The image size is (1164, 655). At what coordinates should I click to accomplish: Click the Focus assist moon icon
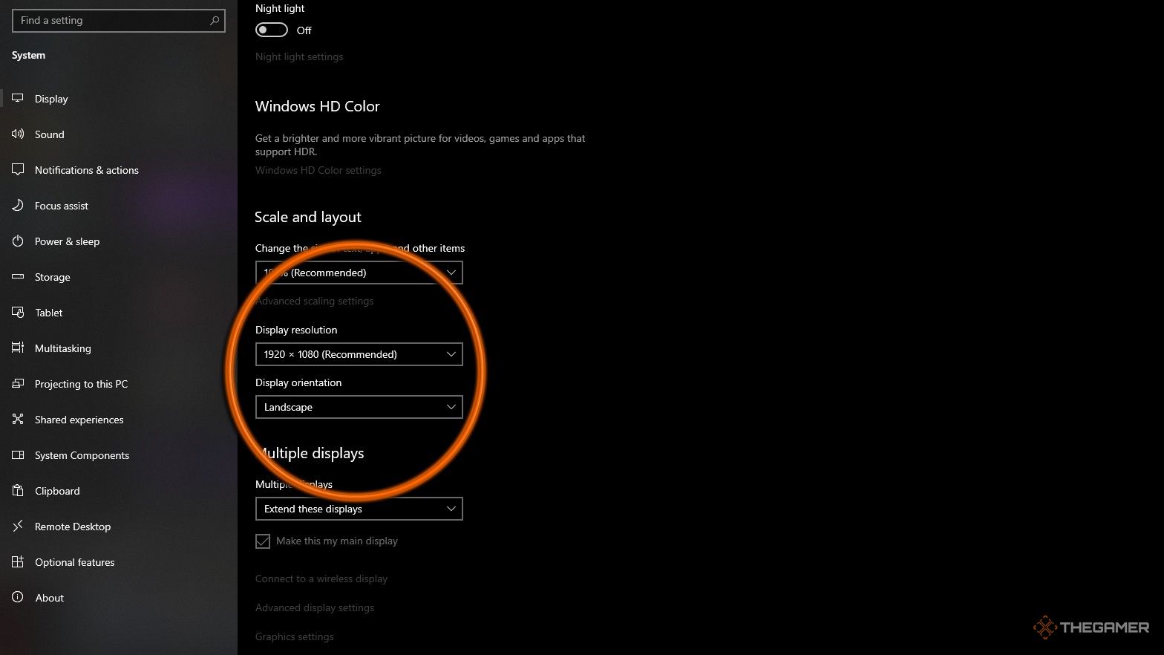[18, 205]
